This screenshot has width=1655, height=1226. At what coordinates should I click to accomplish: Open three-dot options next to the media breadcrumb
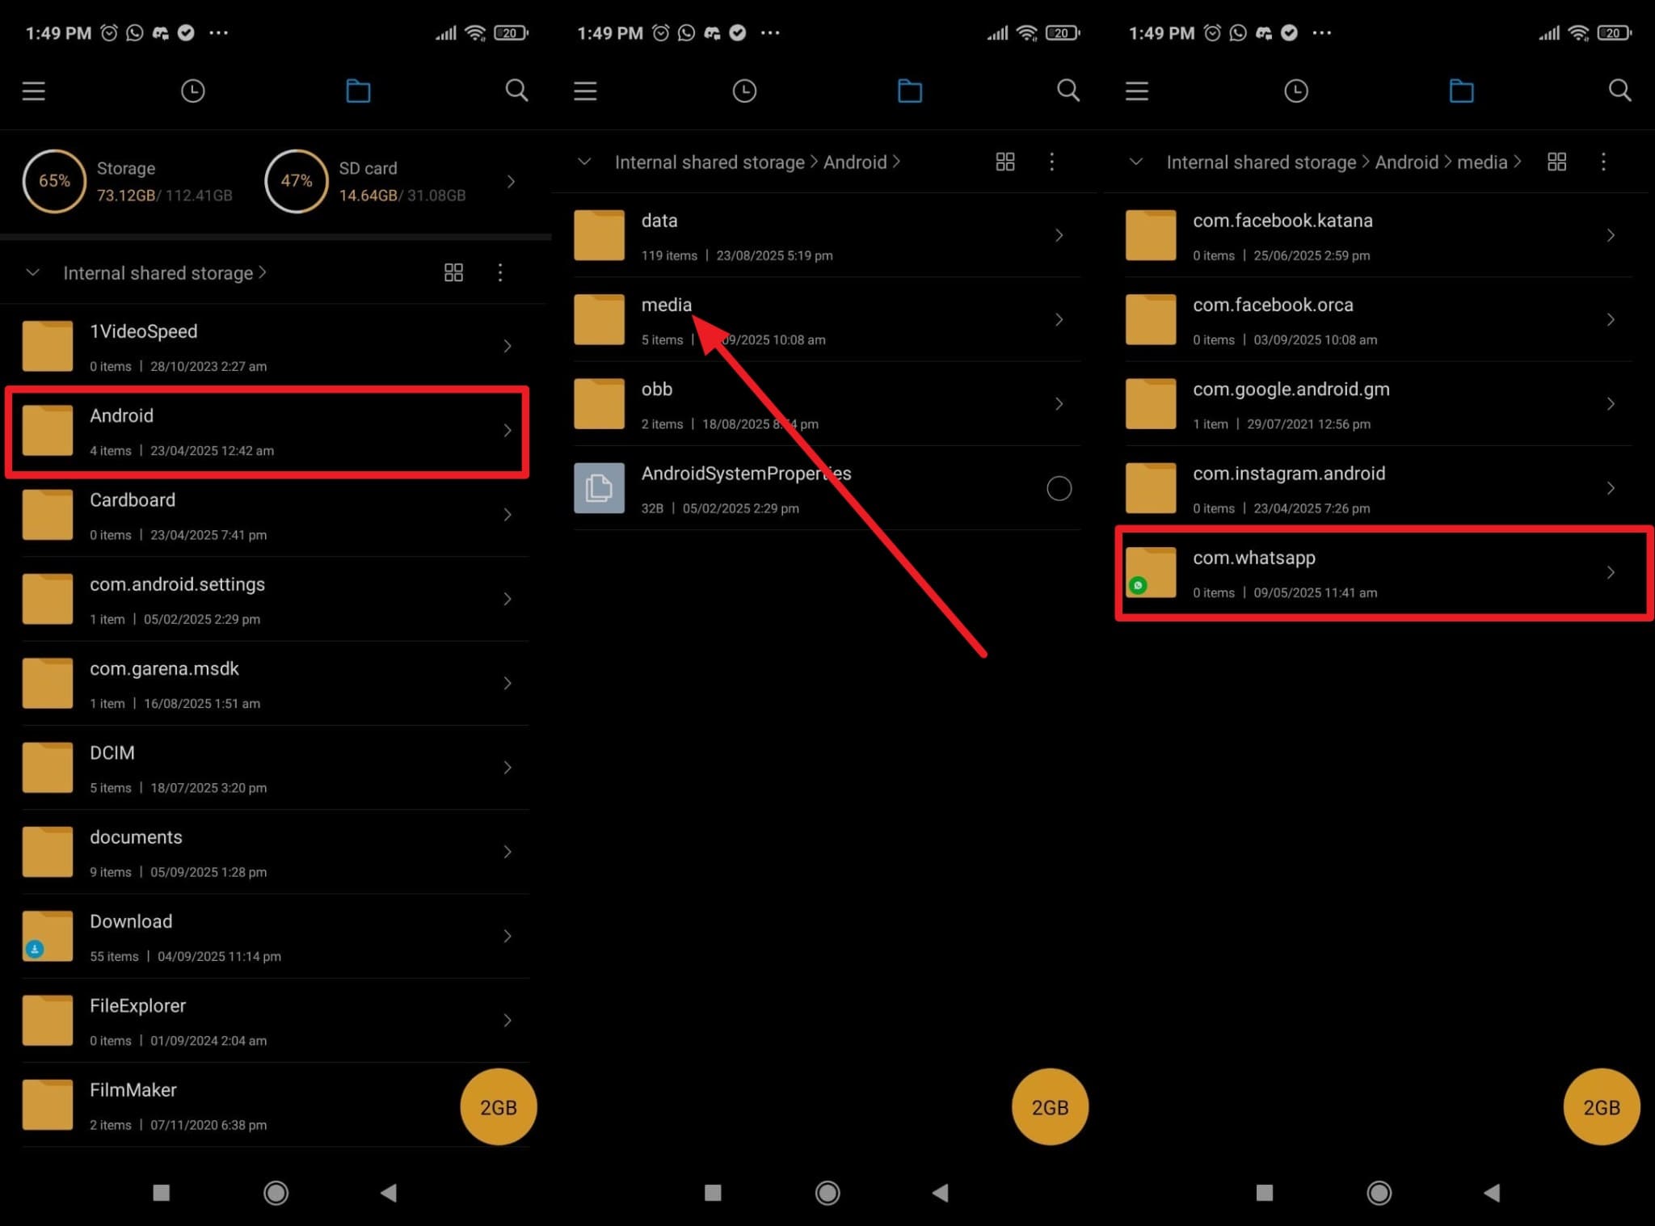pyautogui.click(x=1603, y=162)
